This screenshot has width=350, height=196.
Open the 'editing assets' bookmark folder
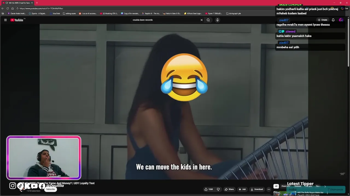69,13
